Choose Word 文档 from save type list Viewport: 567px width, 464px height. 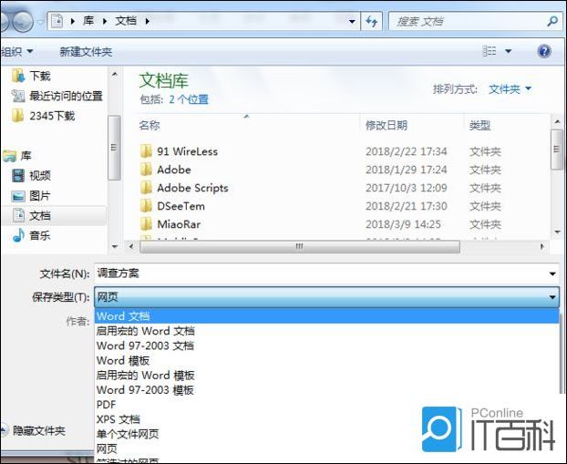click(x=327, y=316)
